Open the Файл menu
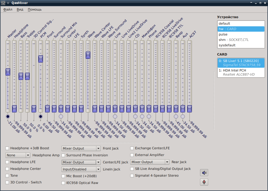The image size is (268, 191). point(8,9)
